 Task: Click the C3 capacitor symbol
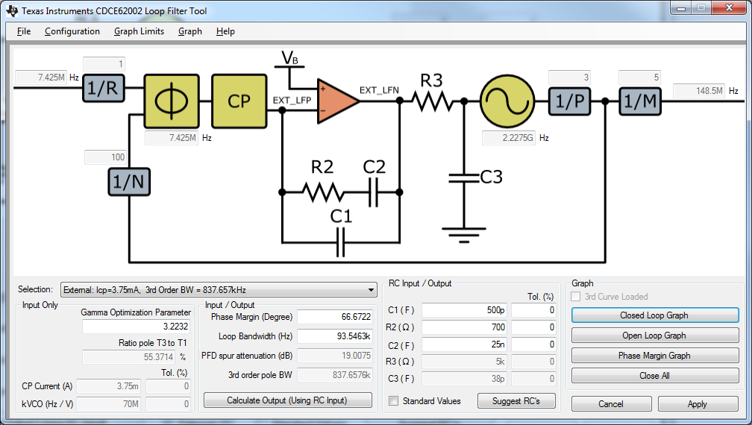(464, 177)
